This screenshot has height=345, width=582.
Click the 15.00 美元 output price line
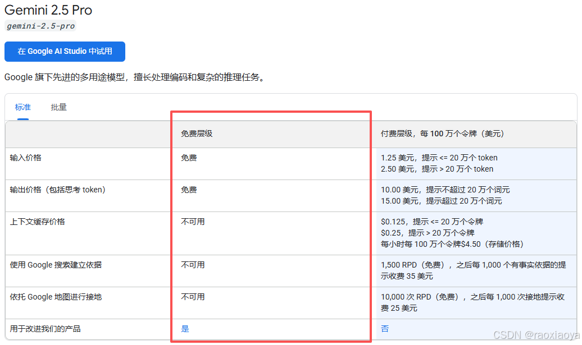pyautogui.click(x=442, y=201)
